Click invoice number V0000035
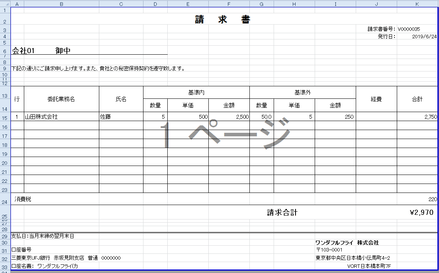439x273 pixels. click(409, 29)
